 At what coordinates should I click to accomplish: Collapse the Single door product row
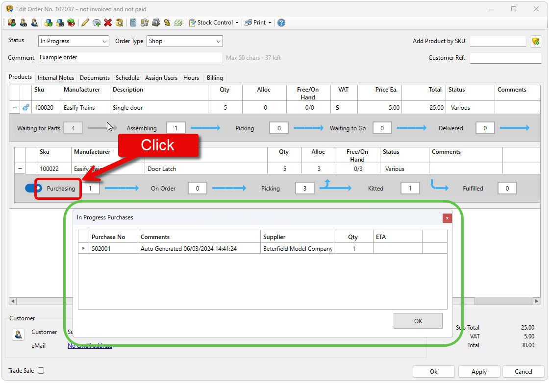[x=14, y=108]
